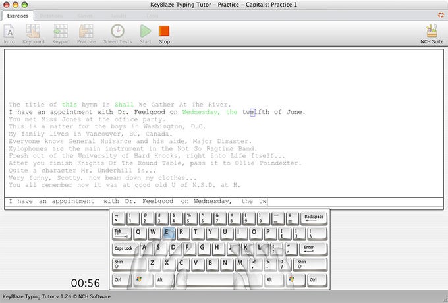This screenshot has height=303, width=448.
Task: Click the green word 'Wednesday,' in active line
Action: point(201,112)
